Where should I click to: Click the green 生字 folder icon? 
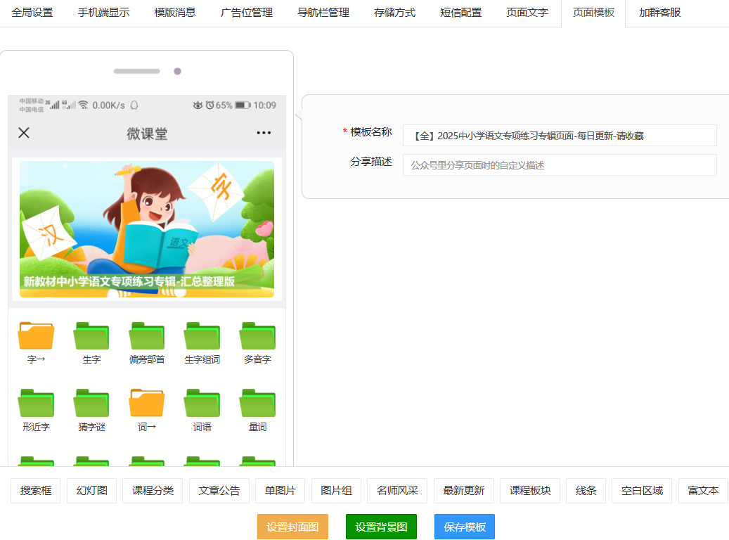coord(91,336)
